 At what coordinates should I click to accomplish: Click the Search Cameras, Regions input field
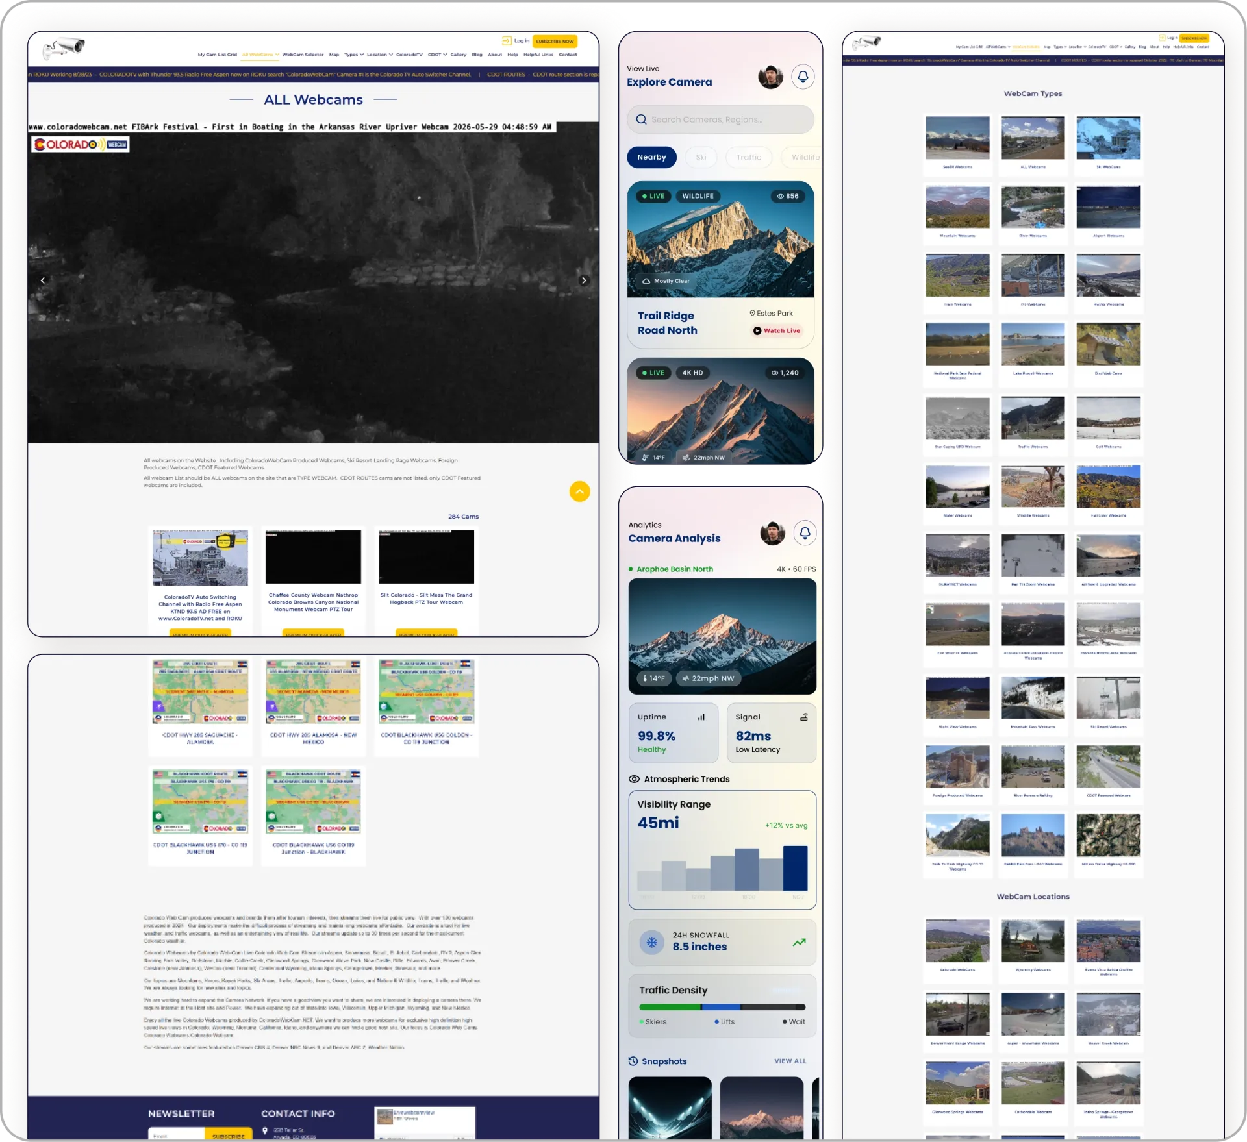pos(721,119)
